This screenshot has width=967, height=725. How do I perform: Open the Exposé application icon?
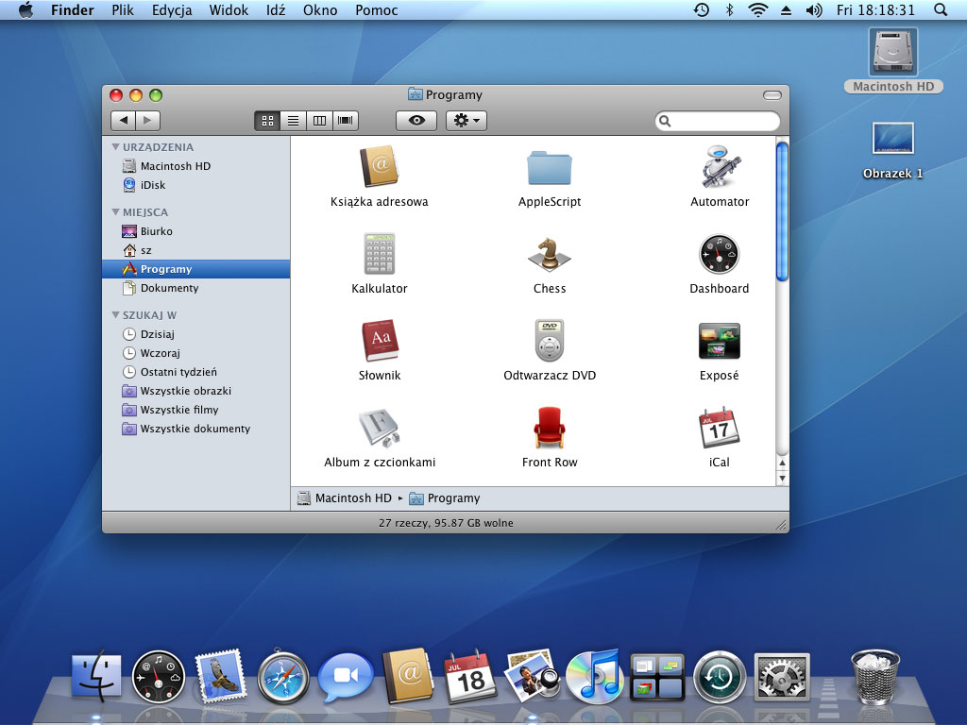click(x=719, y=341)
